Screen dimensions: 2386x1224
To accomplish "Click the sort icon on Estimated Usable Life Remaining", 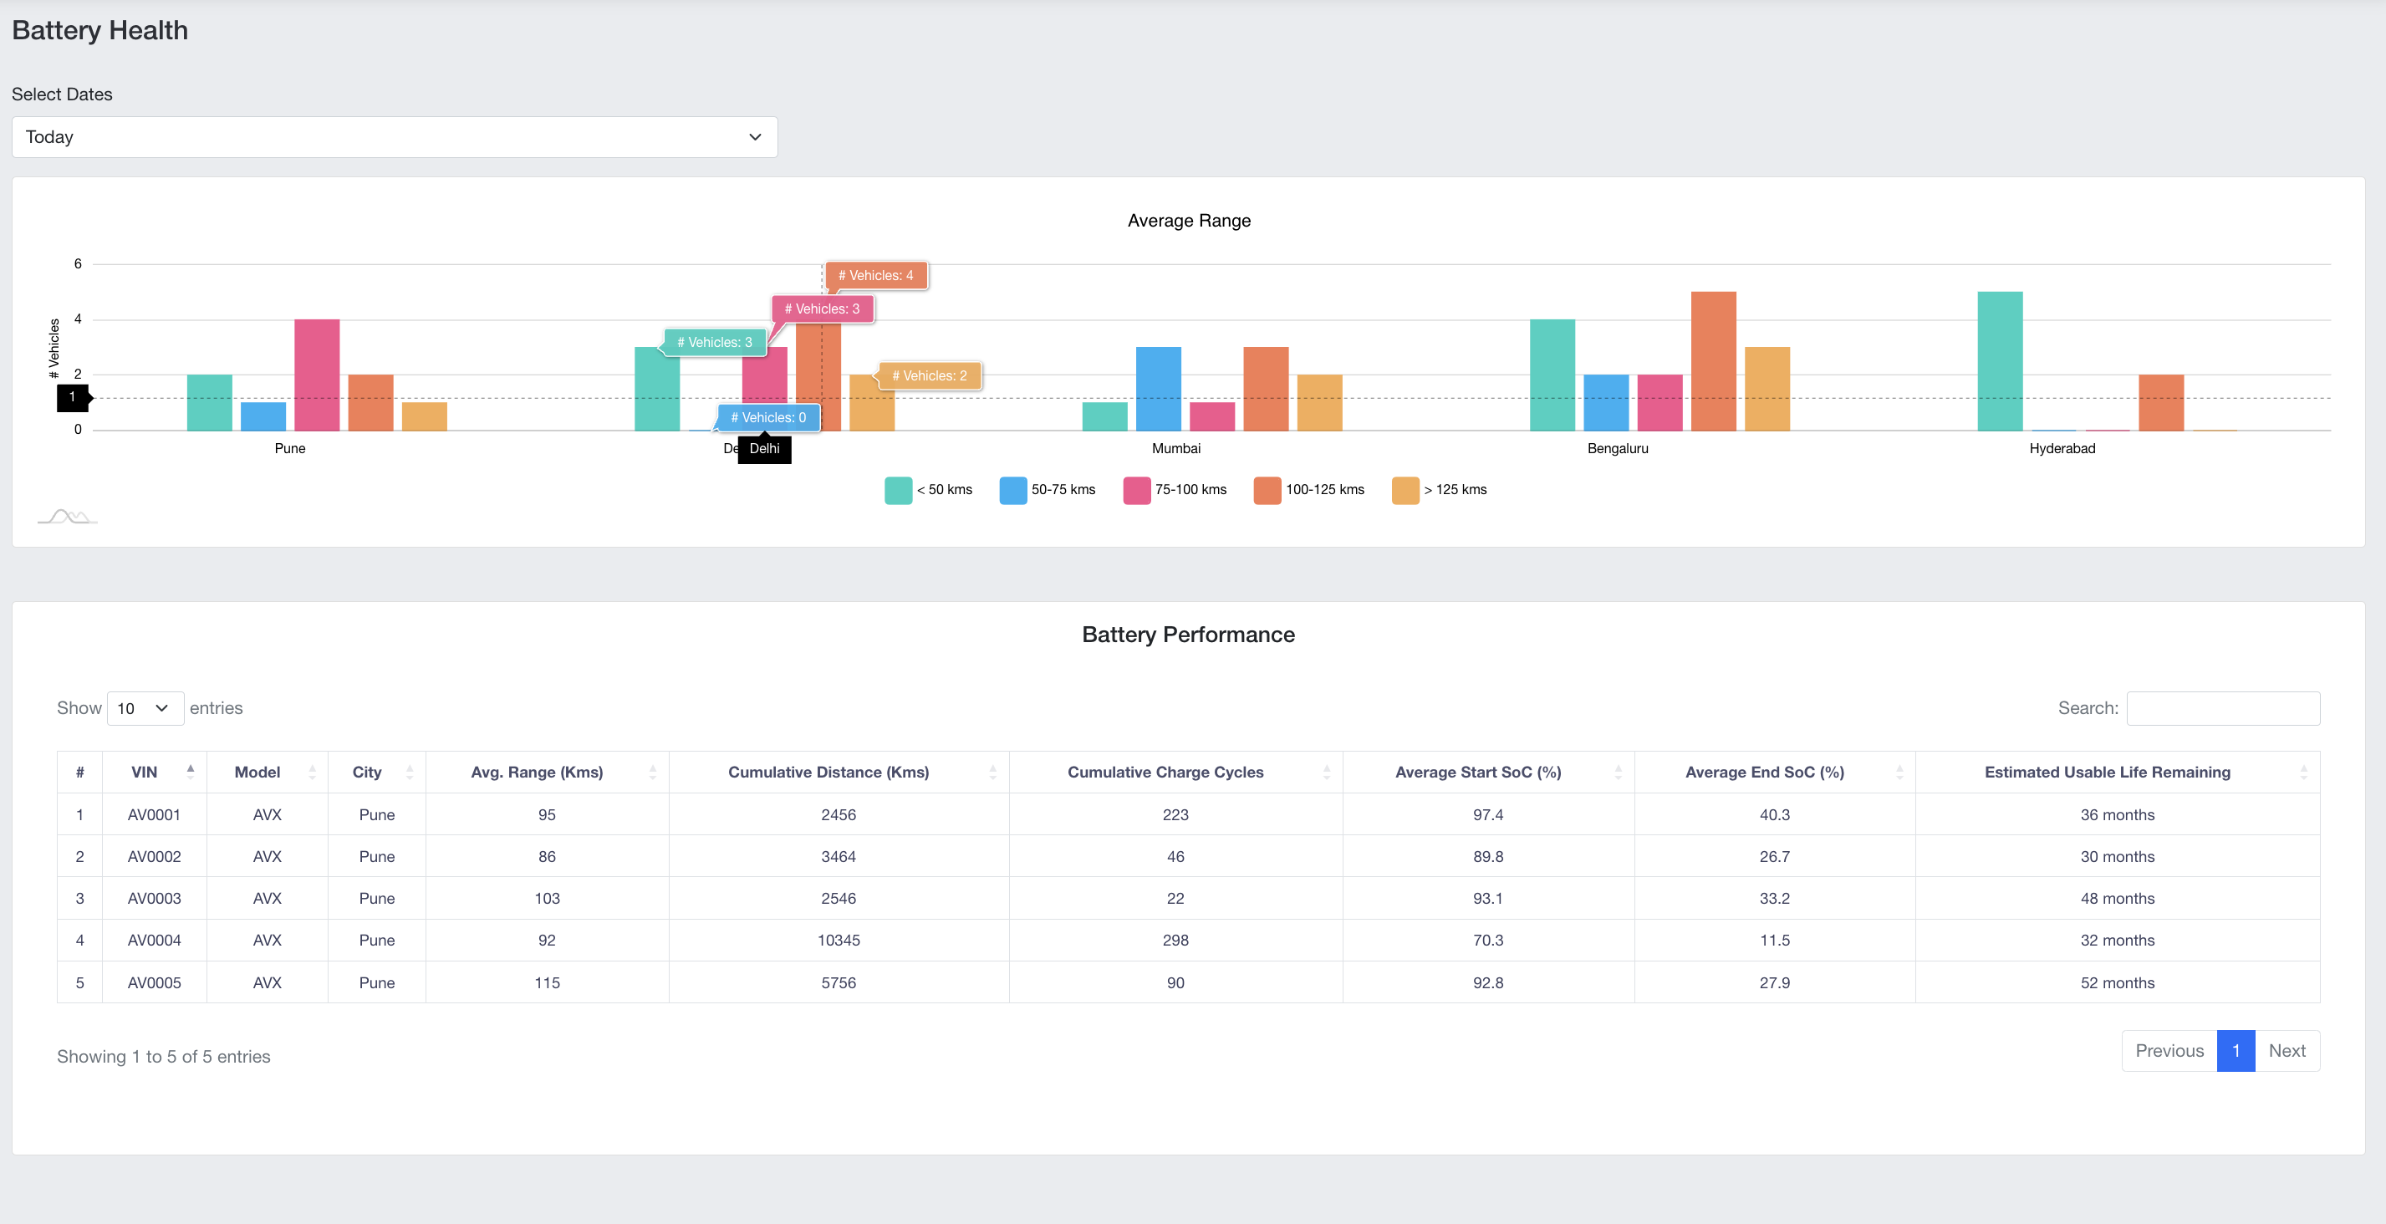I will (2303, 772).
